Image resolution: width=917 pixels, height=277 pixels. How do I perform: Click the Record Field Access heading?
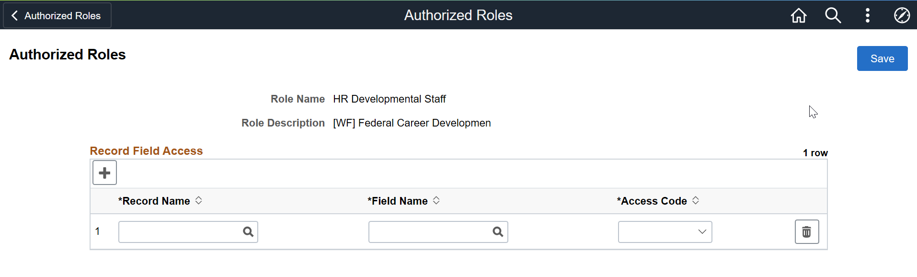146,150
